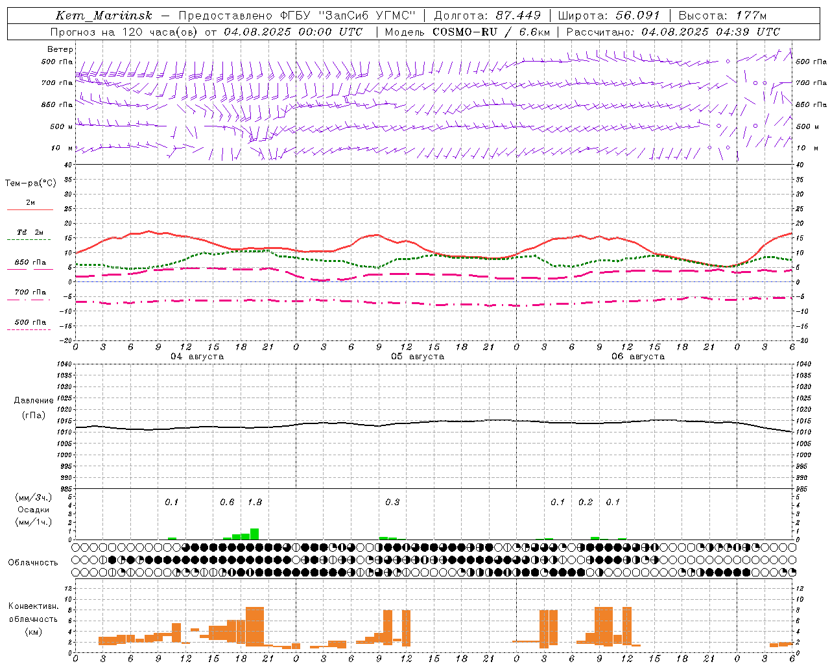830x664 pixels.
Task: Click the (км) units label
Action: click(34, 632)
